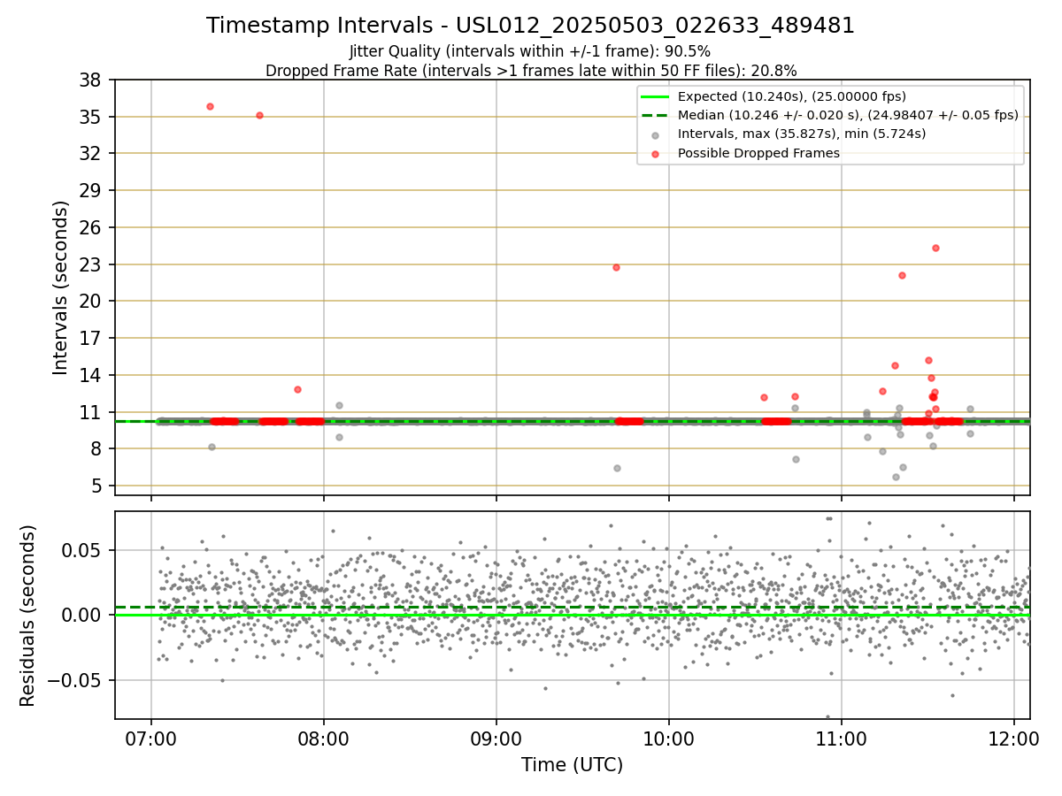Image resolution: width=1062 pixels, height=796 pixels.
Task: Click the highest red dropped-frame point near 35.8s
Action: coord(210,106)
